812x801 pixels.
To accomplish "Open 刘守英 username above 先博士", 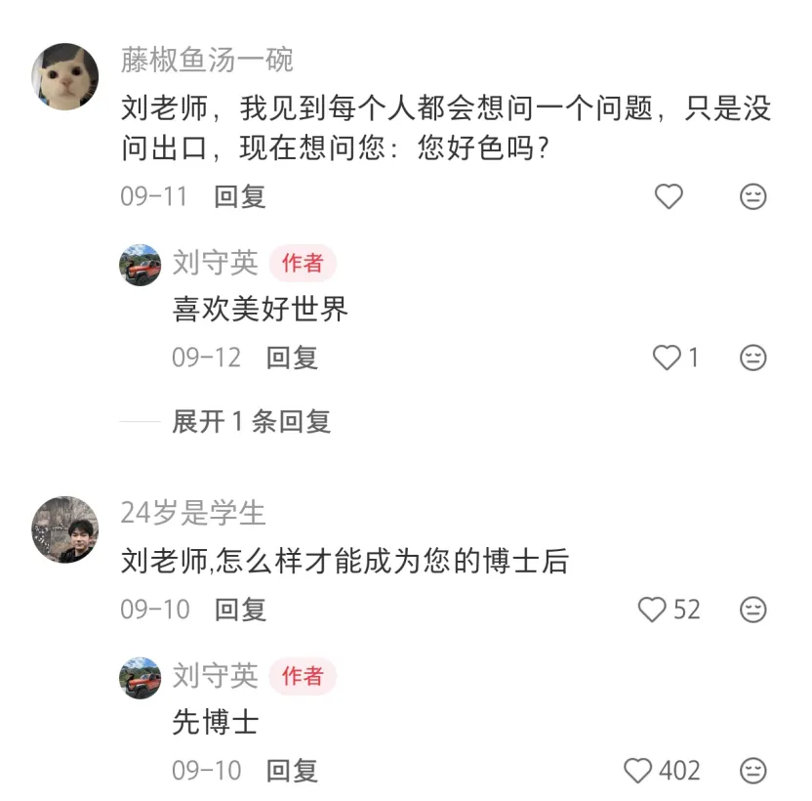I will pos(215,675).
